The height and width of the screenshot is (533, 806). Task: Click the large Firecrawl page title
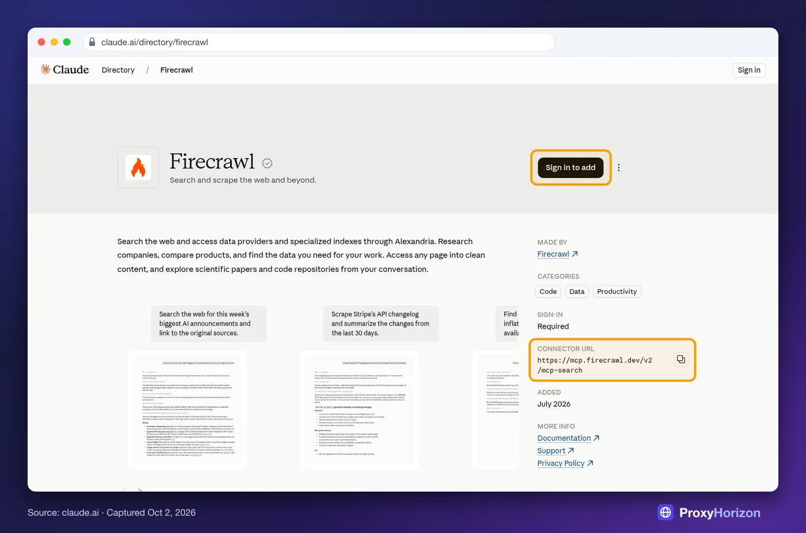click(212, 162)
